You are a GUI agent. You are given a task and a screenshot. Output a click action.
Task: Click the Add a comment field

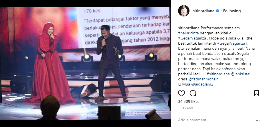(215, 120)
